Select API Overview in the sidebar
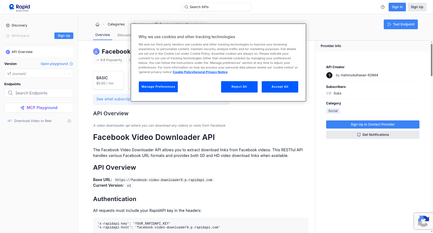The width and height of the screenshot is (433, 233). (39, 52)
